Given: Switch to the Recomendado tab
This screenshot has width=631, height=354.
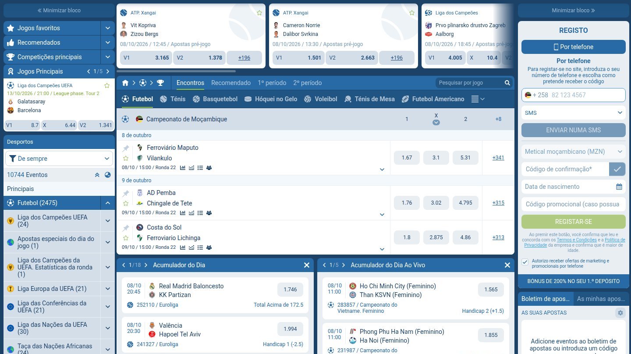Looking at the screenshot, I should point(231,83).
